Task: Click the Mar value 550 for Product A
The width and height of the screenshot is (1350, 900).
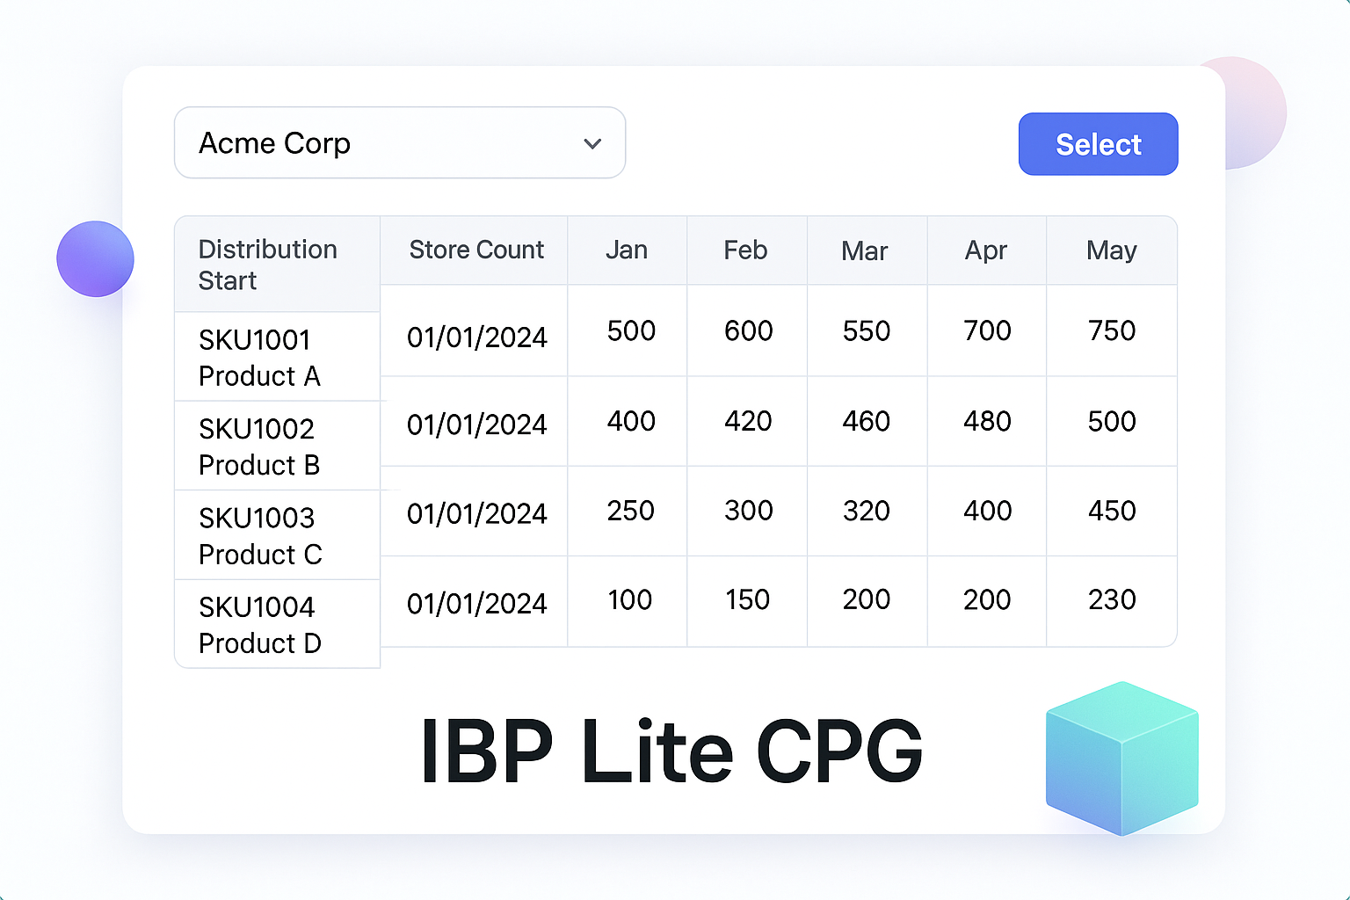Action: click(x=866, y=331)
